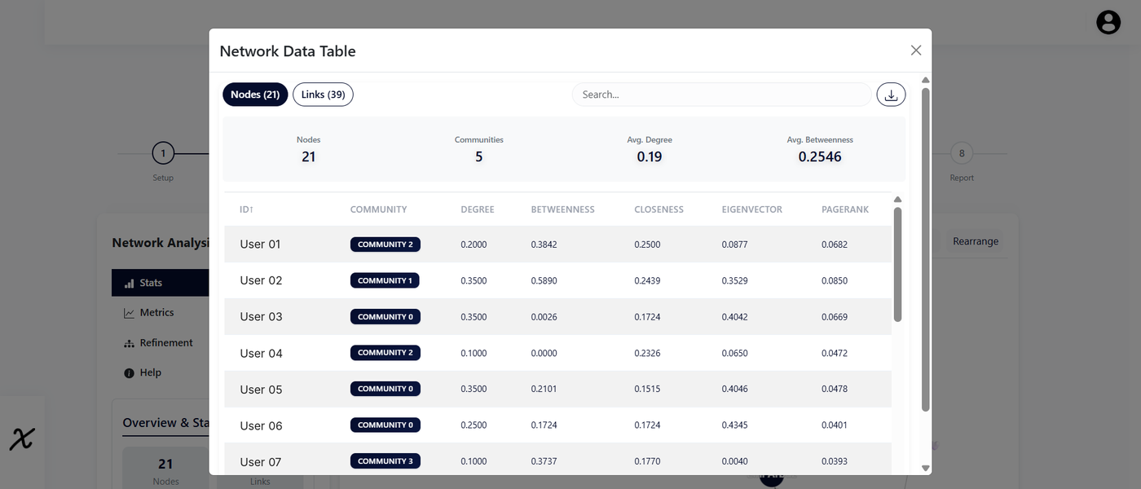Click the Search input field
Screen dimensions: 1141x489
point(721,95)
